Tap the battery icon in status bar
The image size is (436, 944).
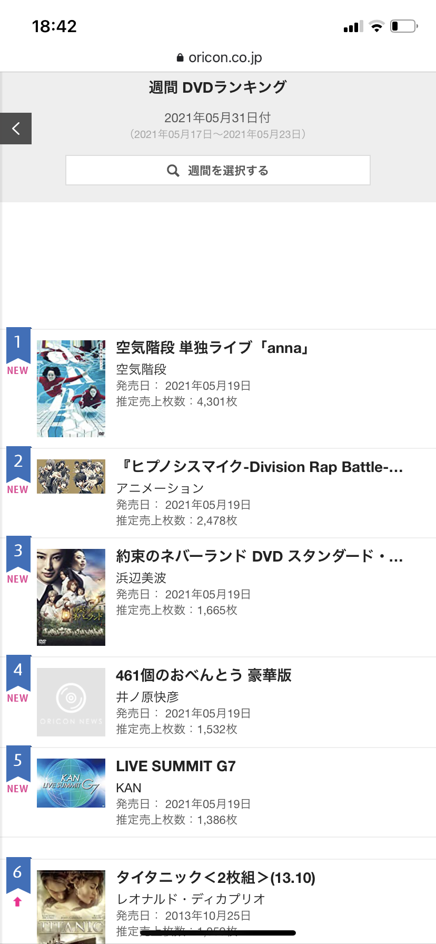pos(404,26)
